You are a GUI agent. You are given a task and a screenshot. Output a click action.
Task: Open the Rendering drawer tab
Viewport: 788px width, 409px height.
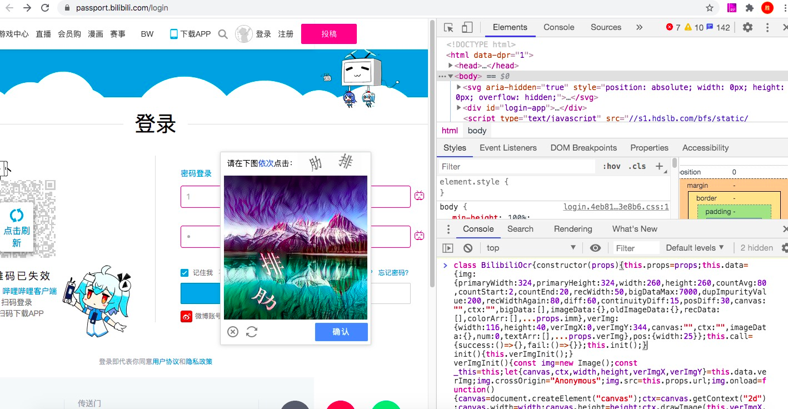(573, 229)
